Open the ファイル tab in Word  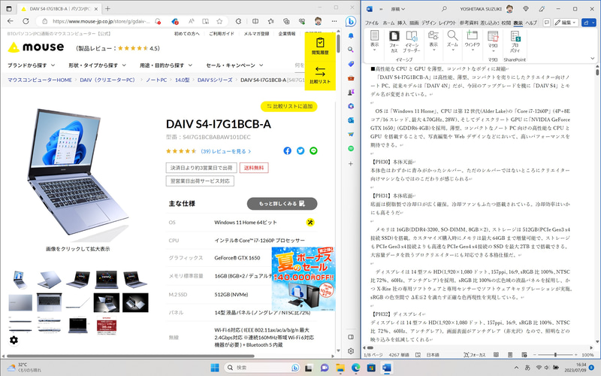click(x=371, y=23)
